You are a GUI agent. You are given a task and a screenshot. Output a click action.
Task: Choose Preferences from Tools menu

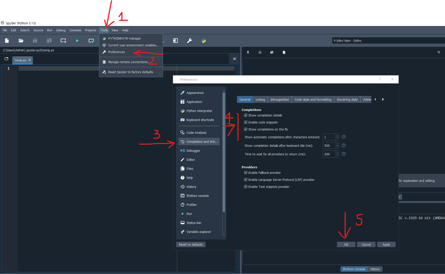click(131, 52)
